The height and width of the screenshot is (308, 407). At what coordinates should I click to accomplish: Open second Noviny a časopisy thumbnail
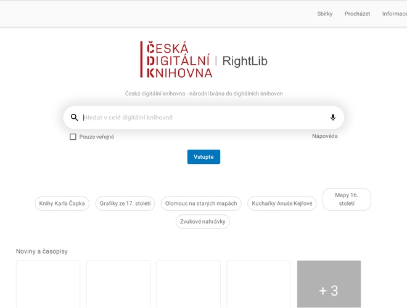pyautogui.click(x=118, y=285)
